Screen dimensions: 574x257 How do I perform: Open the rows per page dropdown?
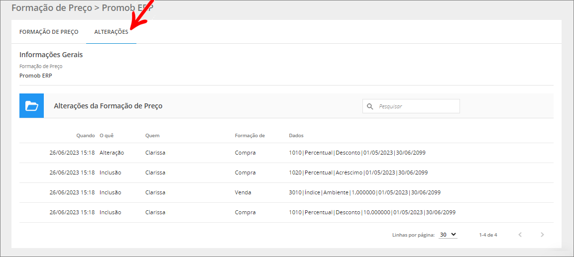[448, 235]
